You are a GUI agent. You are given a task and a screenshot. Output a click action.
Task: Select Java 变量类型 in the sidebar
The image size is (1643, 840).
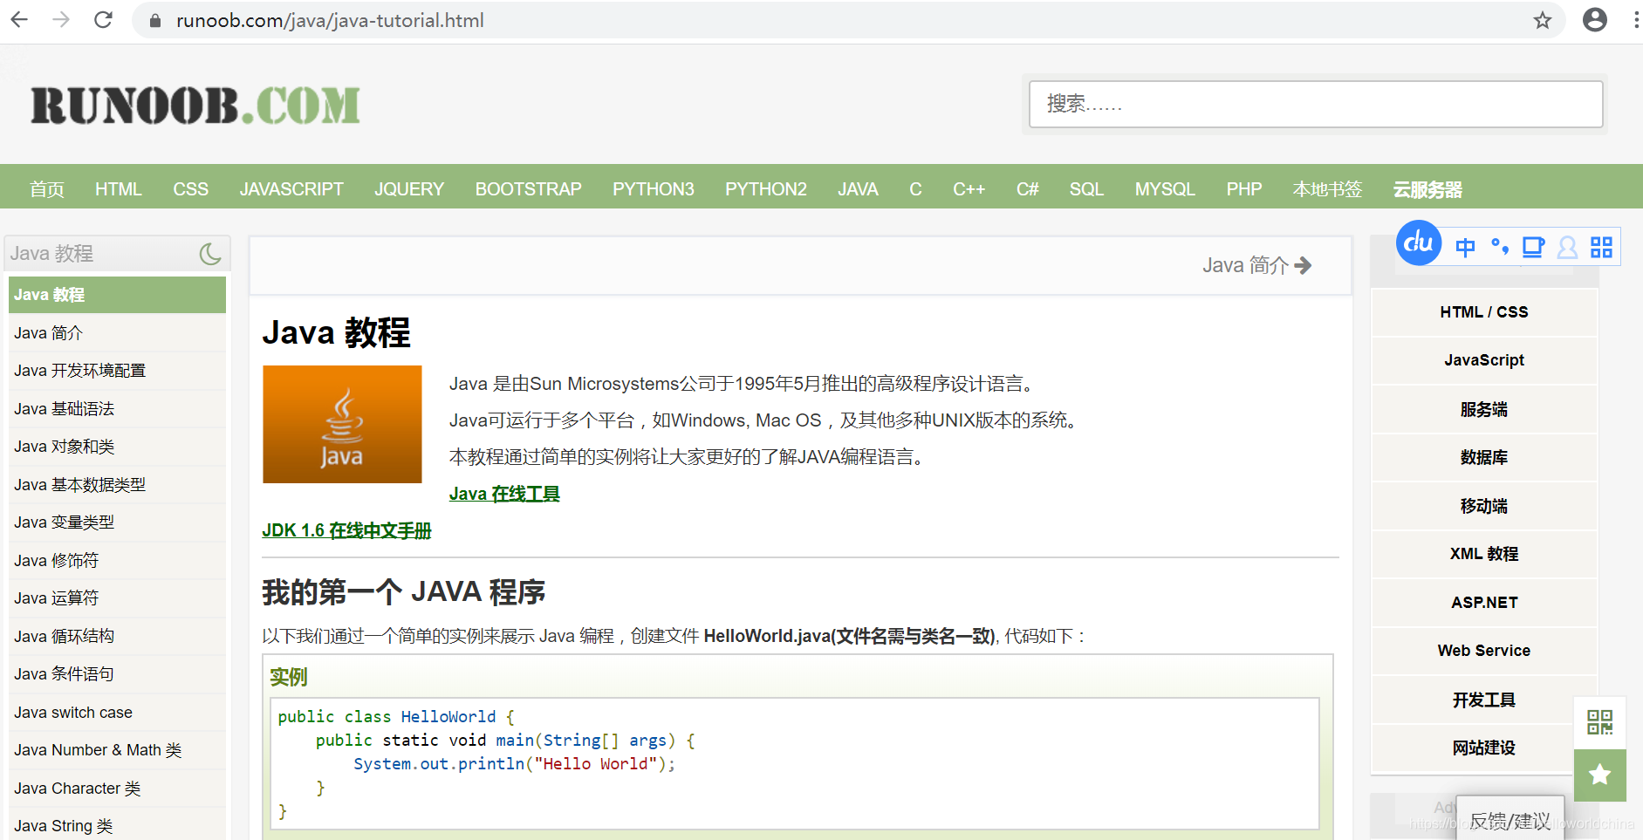tap(117, 522)
